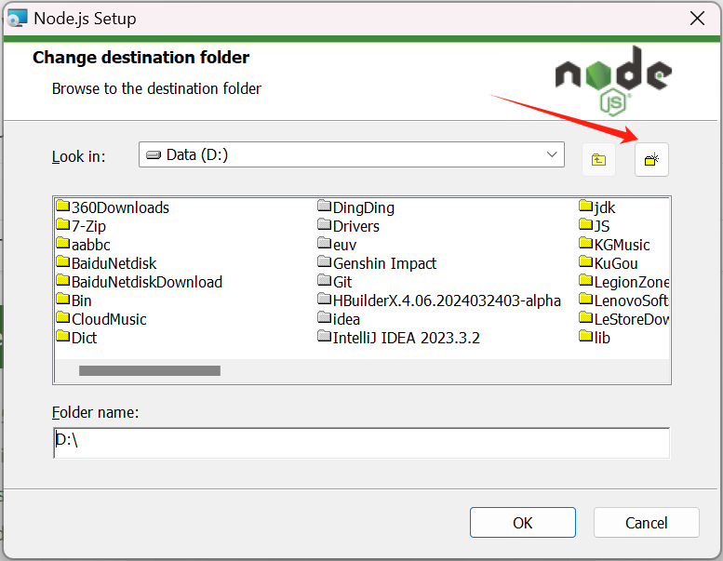The width and height of the screenshot is (723, 561).
Task: Click the 360Downloads folder icon
Action: [63, 206]
